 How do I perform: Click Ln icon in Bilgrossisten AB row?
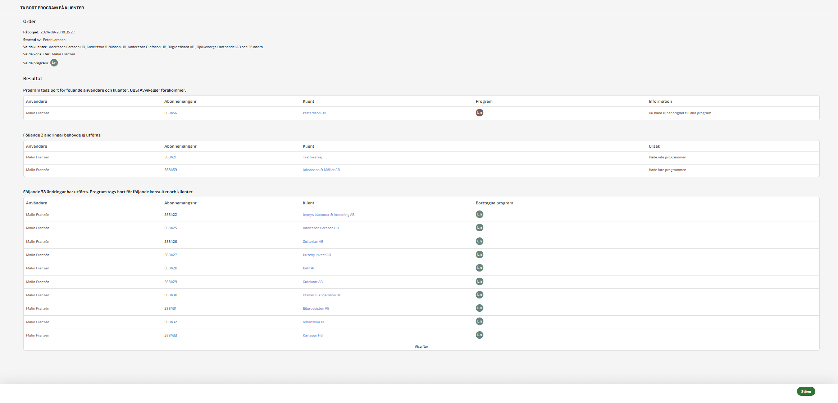tap(479, 308)
